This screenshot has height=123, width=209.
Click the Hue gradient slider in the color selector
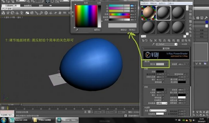tap(120, 14)
